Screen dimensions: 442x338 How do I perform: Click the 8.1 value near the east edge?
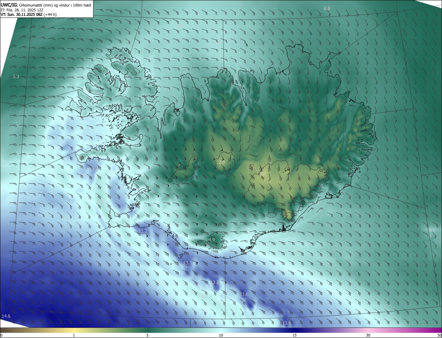(432, 230)
